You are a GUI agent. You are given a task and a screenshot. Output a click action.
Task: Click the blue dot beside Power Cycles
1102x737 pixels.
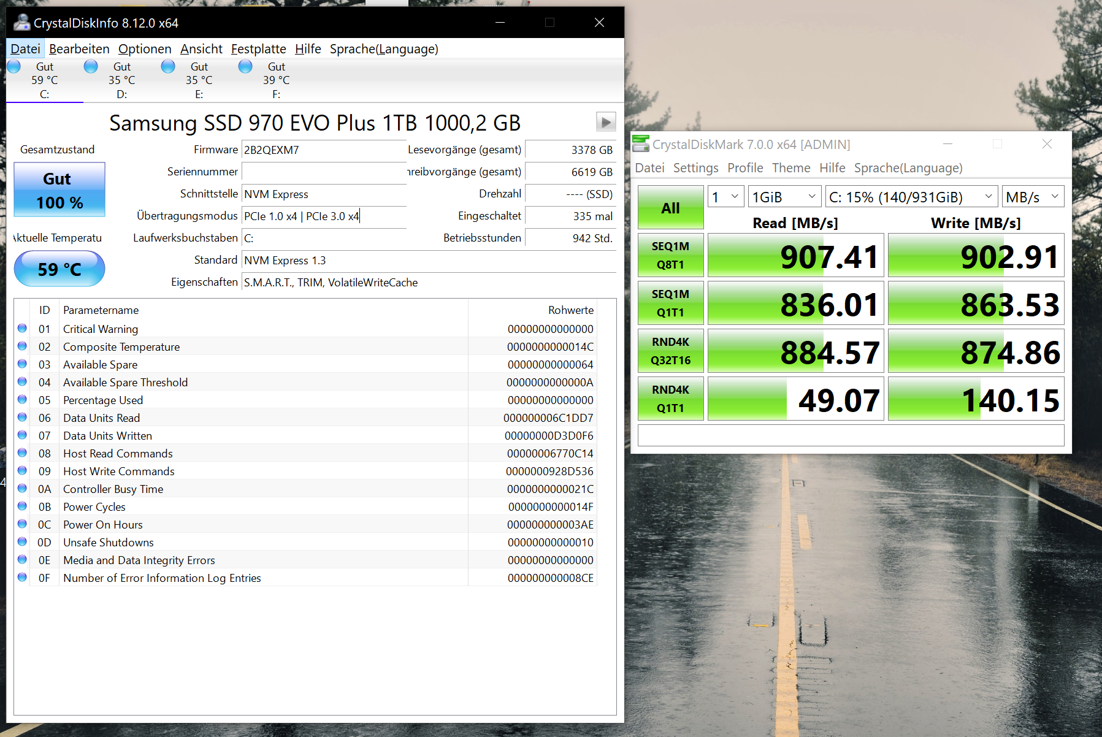pyautogui.click(x=22, y=506)
